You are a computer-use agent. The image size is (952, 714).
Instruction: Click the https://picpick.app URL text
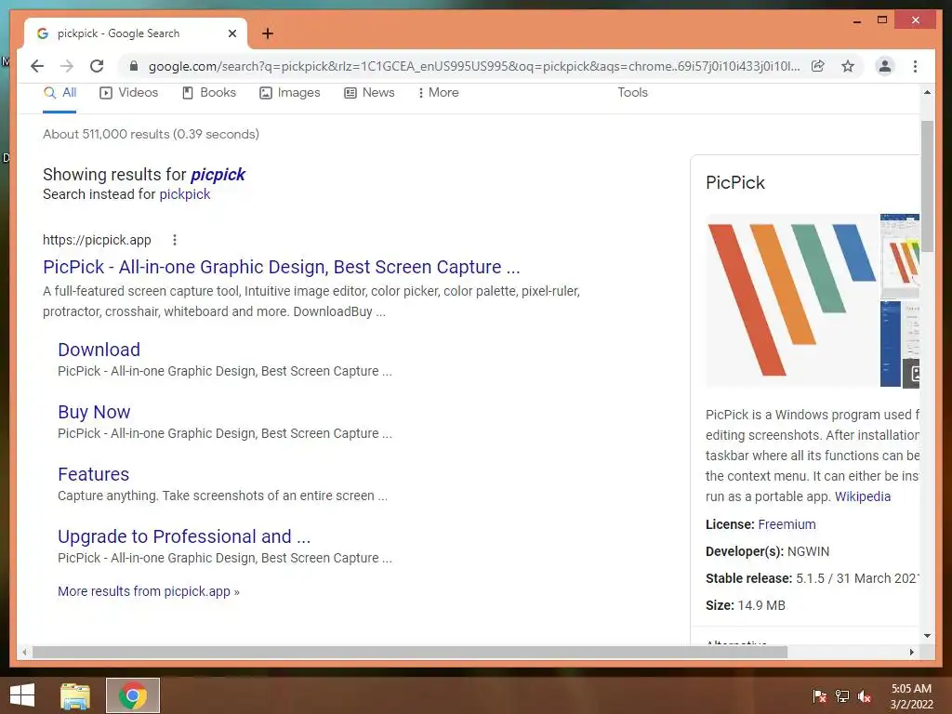(97, 240)
